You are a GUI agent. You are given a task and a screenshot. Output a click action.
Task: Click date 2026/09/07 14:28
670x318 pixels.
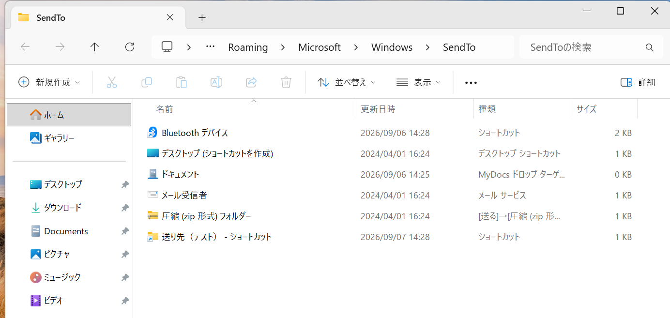click(395, 237)
